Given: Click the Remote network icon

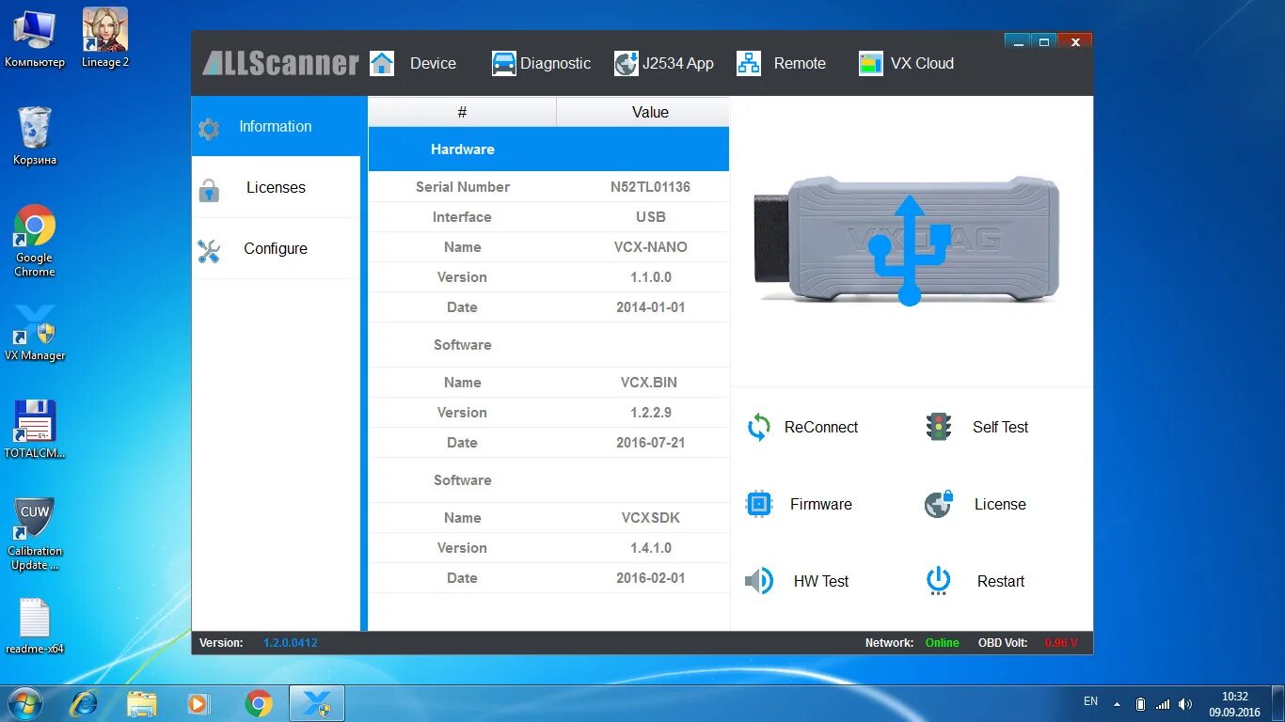Looking at the screenshot, I should click(x=749, y=63).
